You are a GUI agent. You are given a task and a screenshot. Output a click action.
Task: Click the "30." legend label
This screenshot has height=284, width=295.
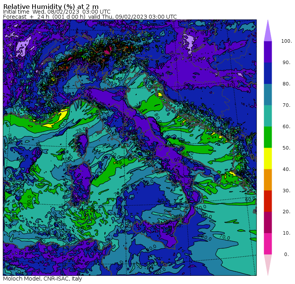[x=286, y=190]
